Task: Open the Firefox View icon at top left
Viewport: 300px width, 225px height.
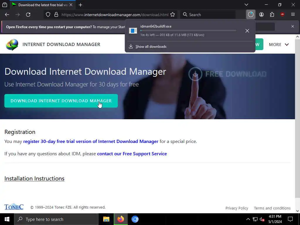Action: [x=5, y=5]
